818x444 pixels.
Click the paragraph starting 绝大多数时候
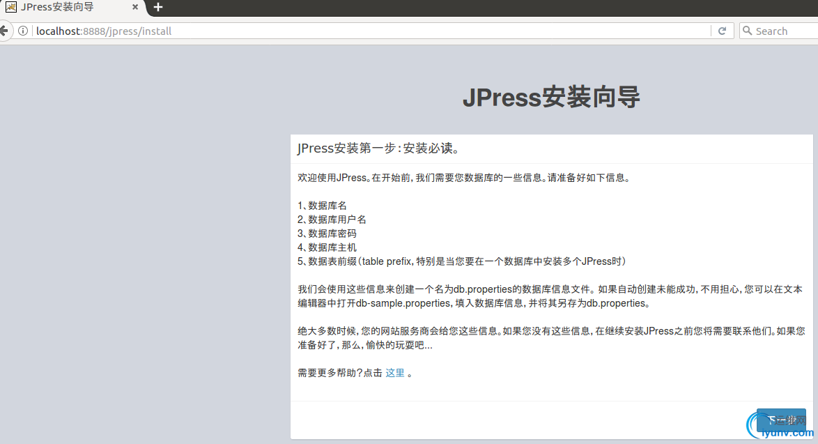pos(551,338)
